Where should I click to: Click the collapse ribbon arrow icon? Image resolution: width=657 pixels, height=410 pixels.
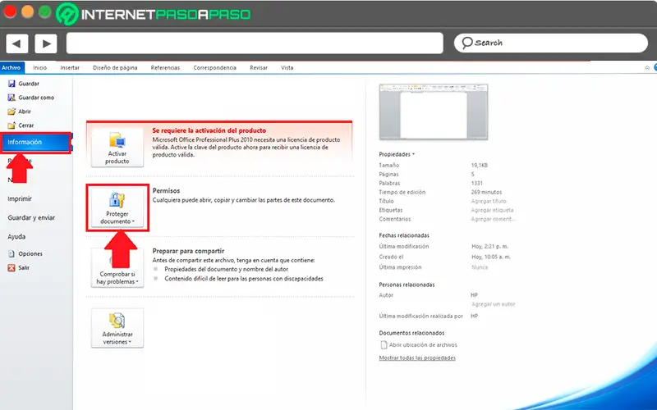pos(647,67)
